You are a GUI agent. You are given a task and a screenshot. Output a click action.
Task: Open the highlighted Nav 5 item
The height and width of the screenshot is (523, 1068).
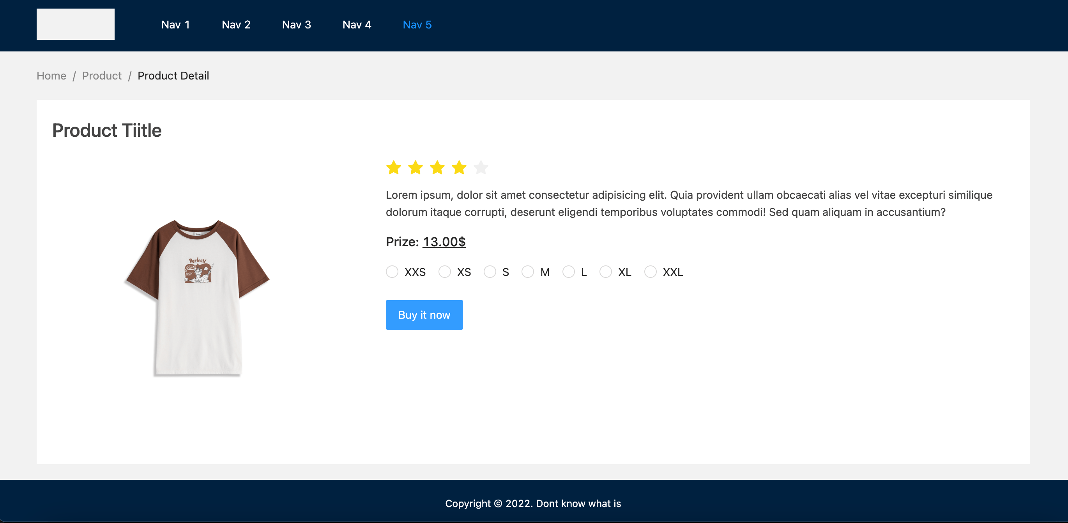point(417,25)
